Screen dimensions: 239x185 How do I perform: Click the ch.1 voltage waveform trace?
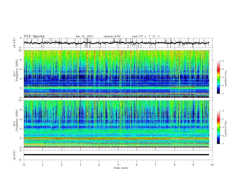point(116,43)
